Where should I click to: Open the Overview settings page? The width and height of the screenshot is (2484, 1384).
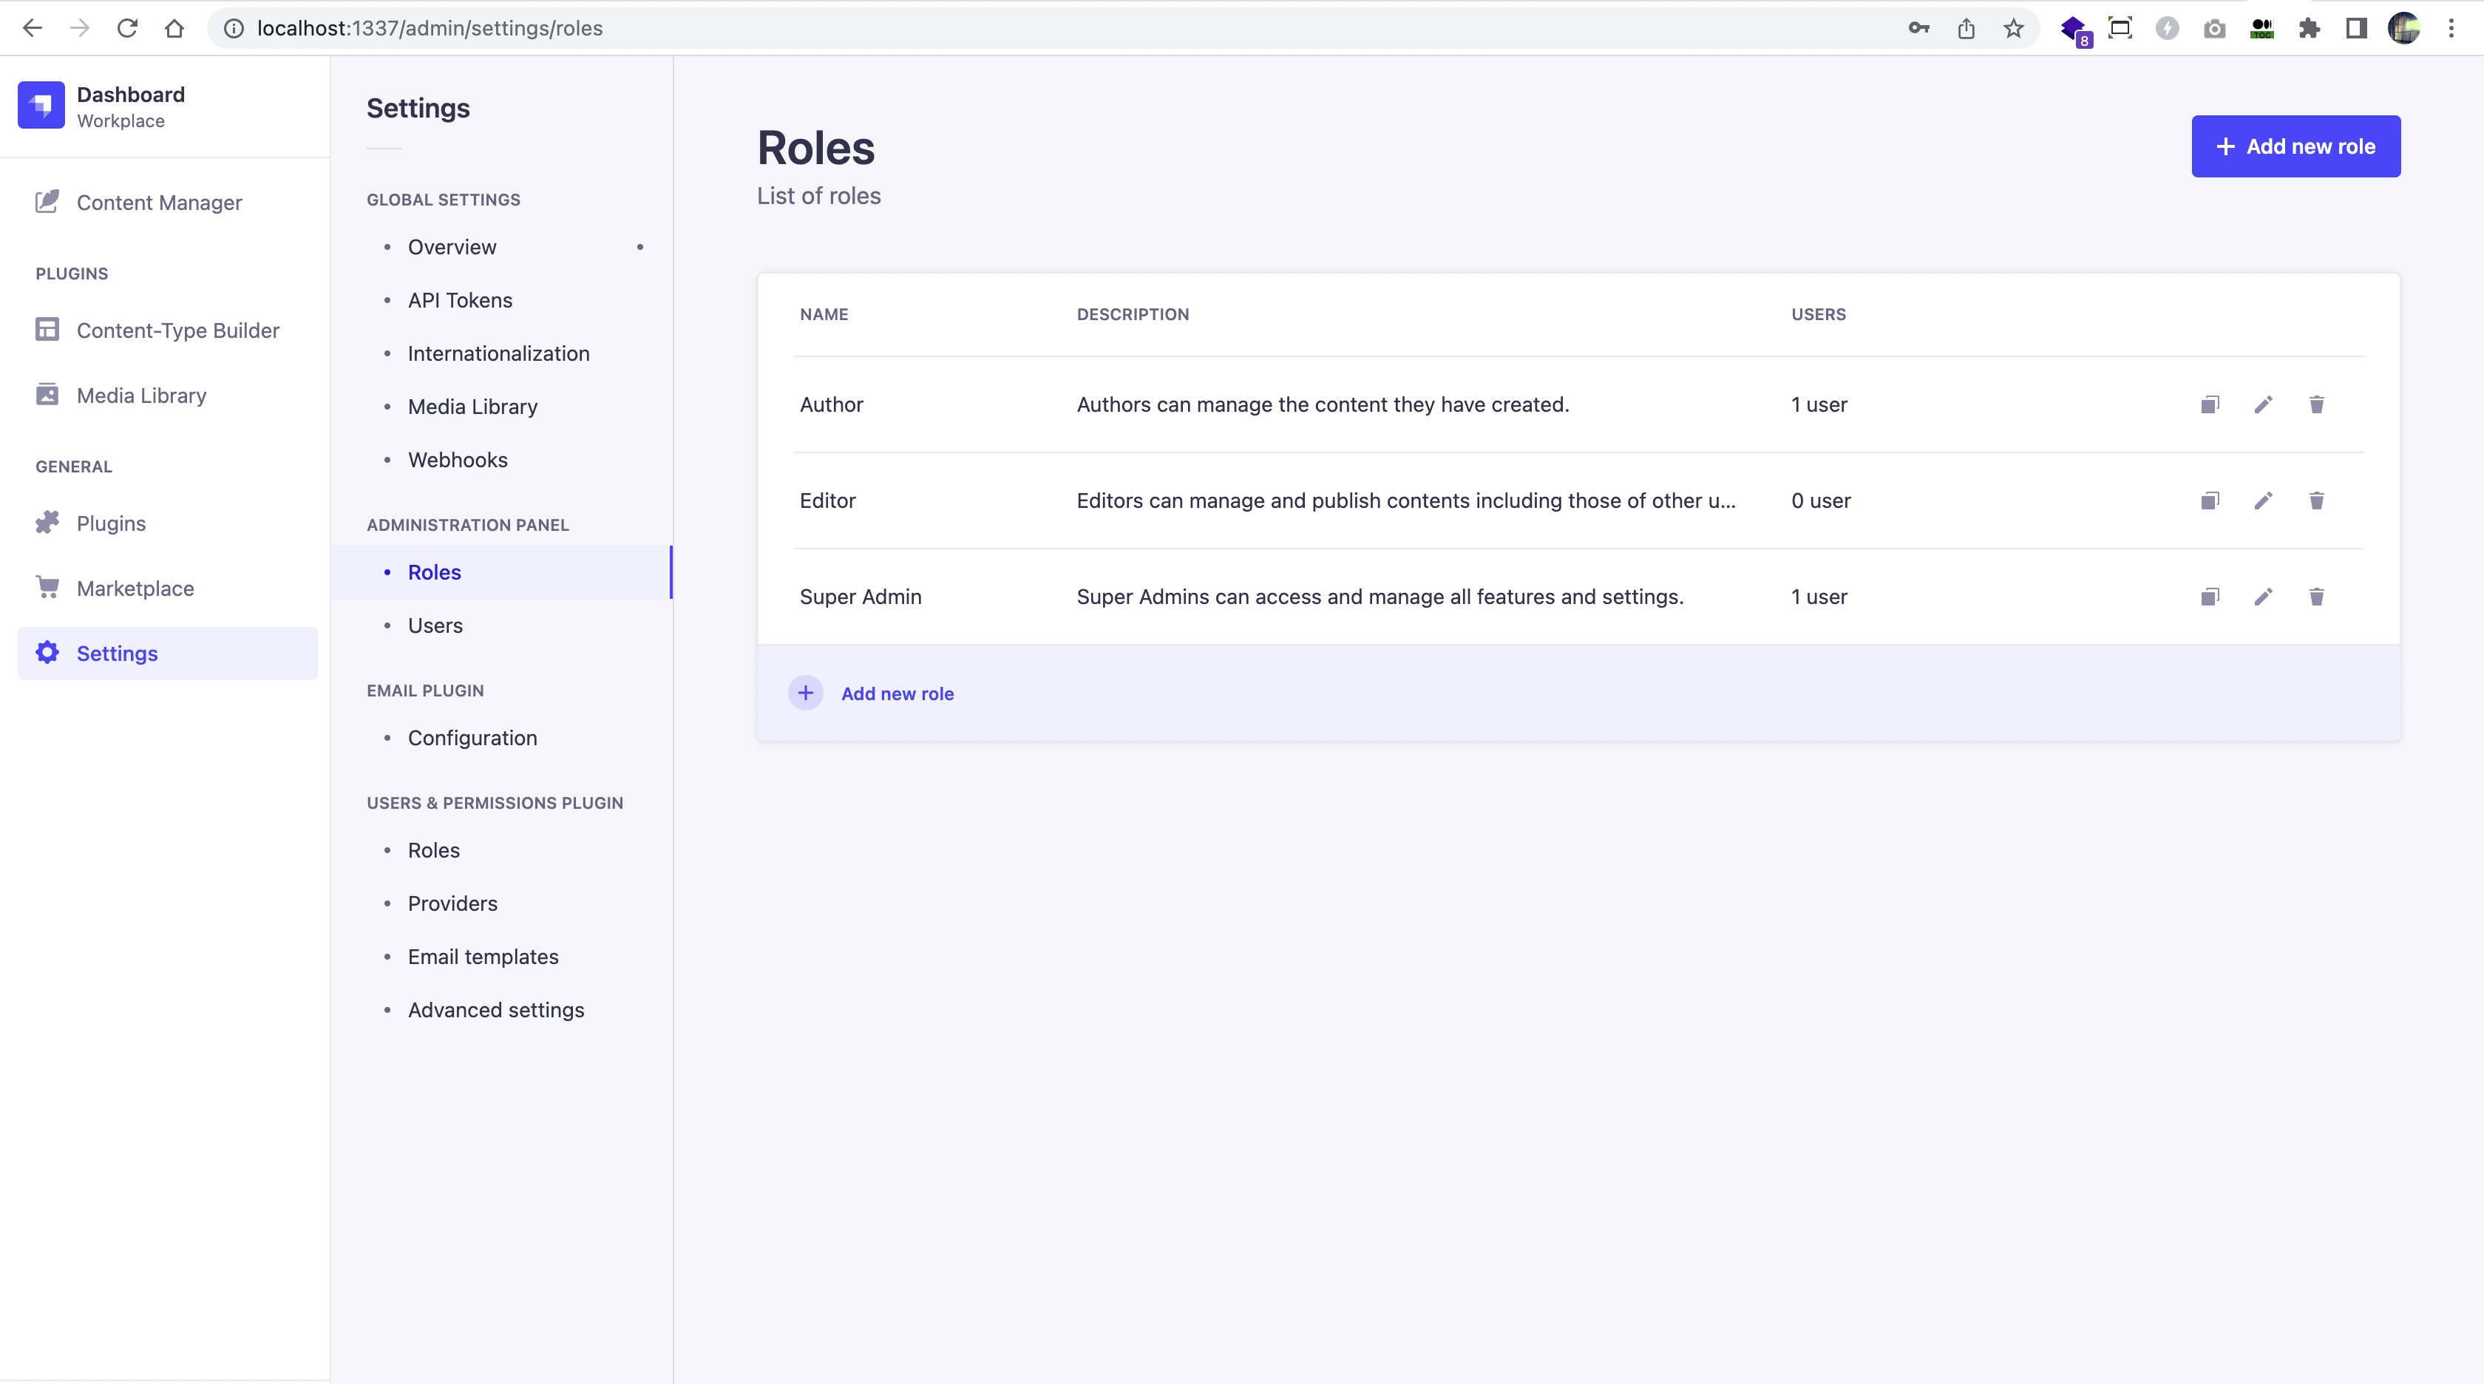452,245
